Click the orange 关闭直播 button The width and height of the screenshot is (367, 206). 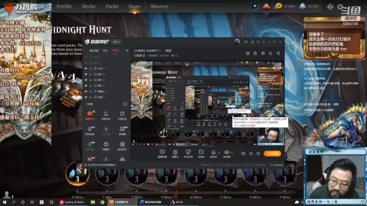(272, 153)
